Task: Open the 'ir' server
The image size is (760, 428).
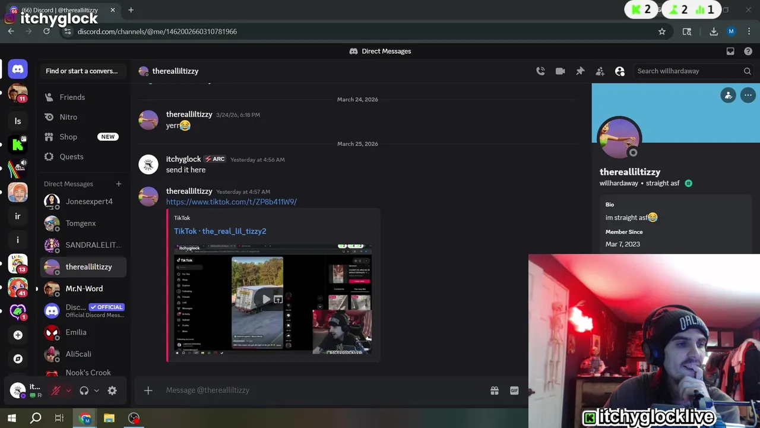Action: (18, 216)
